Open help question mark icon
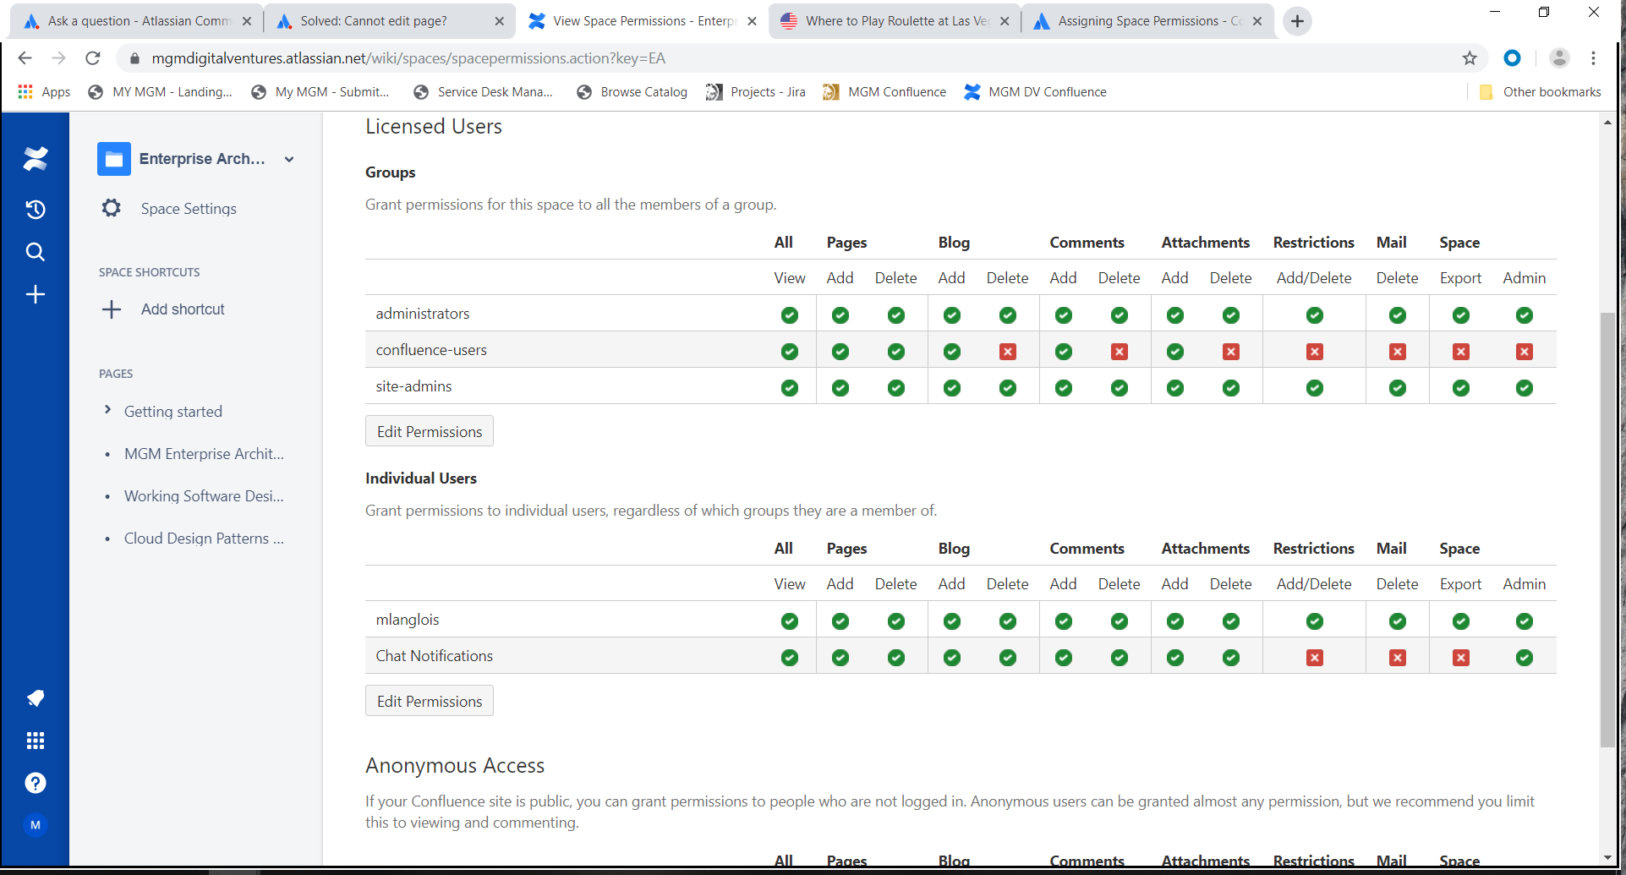The width and height of the screenshot is (1626, 875). 36,783
